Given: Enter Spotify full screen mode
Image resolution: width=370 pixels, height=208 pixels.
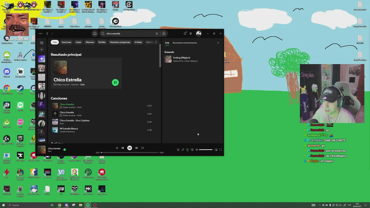Looking at the screenshot, I should [221, 150].
